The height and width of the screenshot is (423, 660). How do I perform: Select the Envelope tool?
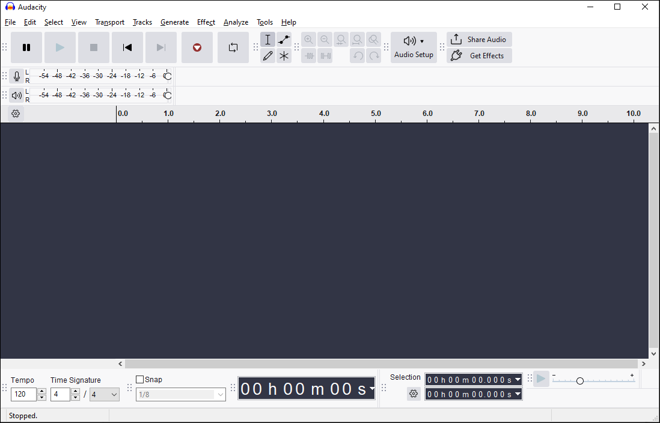284,40
